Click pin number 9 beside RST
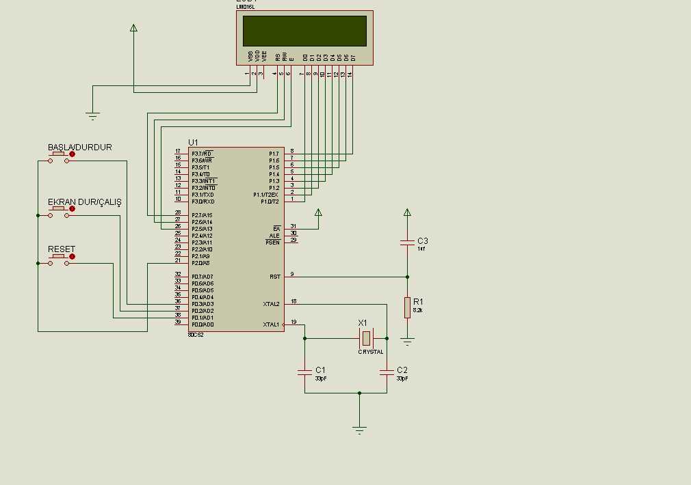This screenshot has height=485, width=691. (x=291, y=274)
